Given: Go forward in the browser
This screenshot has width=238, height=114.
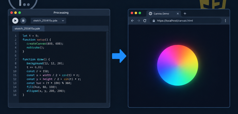Looking at the screenshot, I should pyautogui.click(x=138, y=21).
